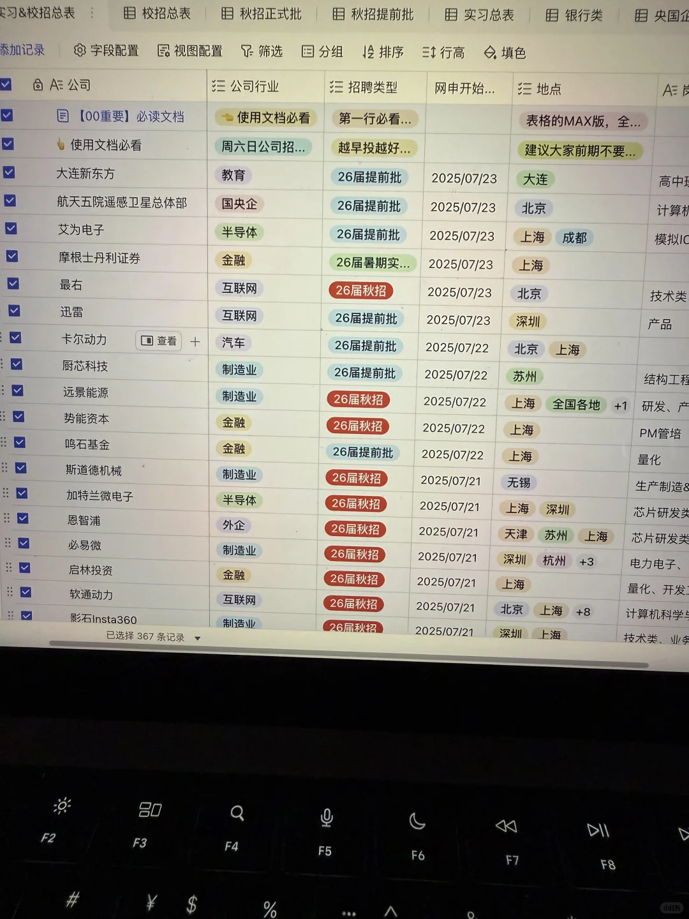Open the 已选择 367 条记录 dropdown arrow

point(197,638)
